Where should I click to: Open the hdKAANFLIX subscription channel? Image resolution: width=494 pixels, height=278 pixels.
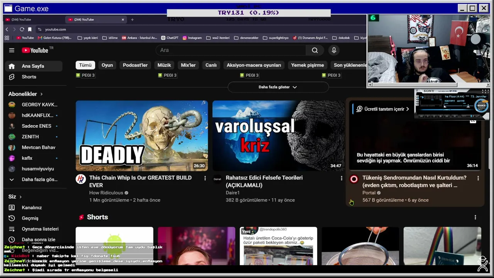[34, 115]
